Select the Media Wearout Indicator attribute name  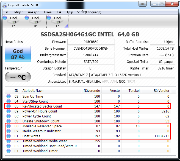[x=41, y=131]
